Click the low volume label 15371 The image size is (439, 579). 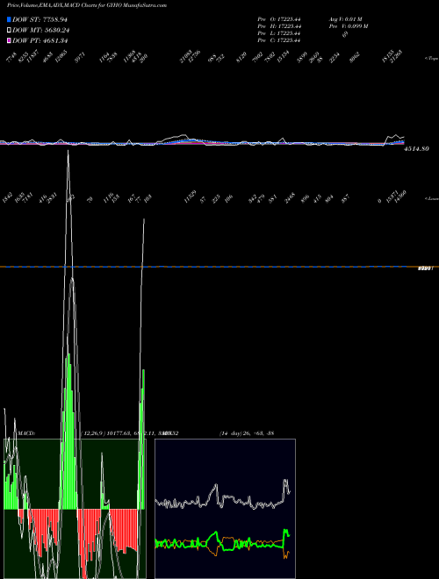(x=392, y=197)
